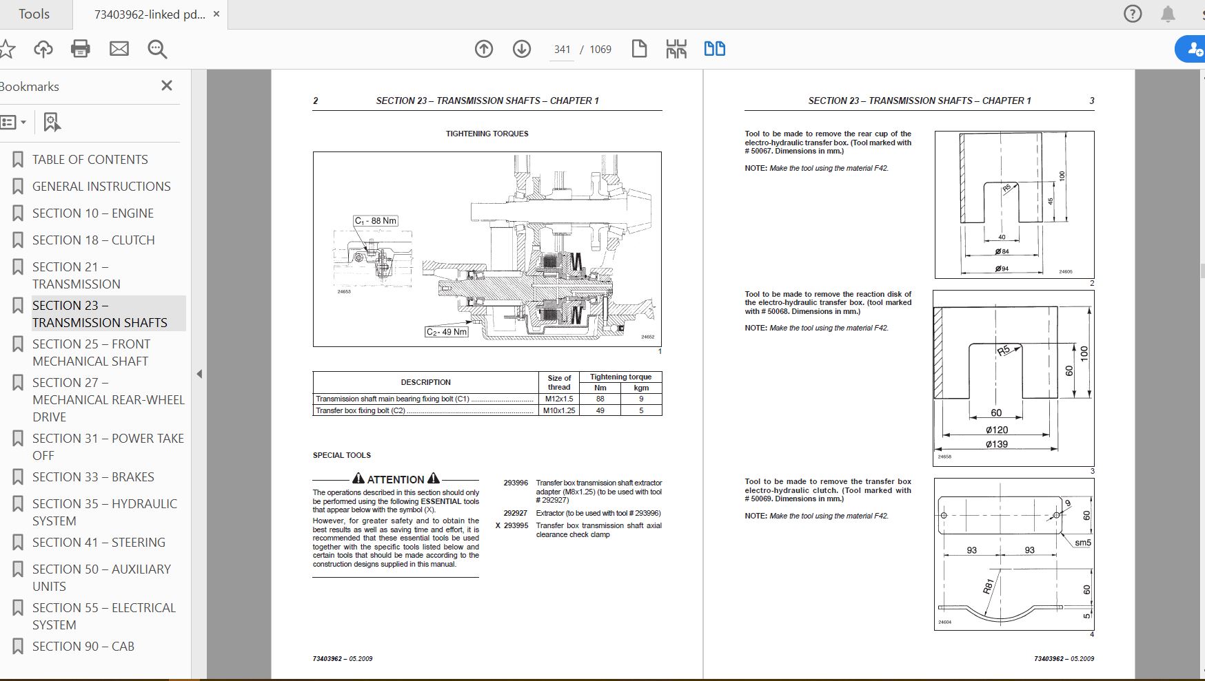This screenshot has width=1205, height=681.
Task: Click bookmark icon beside GENERAL INSTRUCTIONS
Action: (x=18, y=187)
